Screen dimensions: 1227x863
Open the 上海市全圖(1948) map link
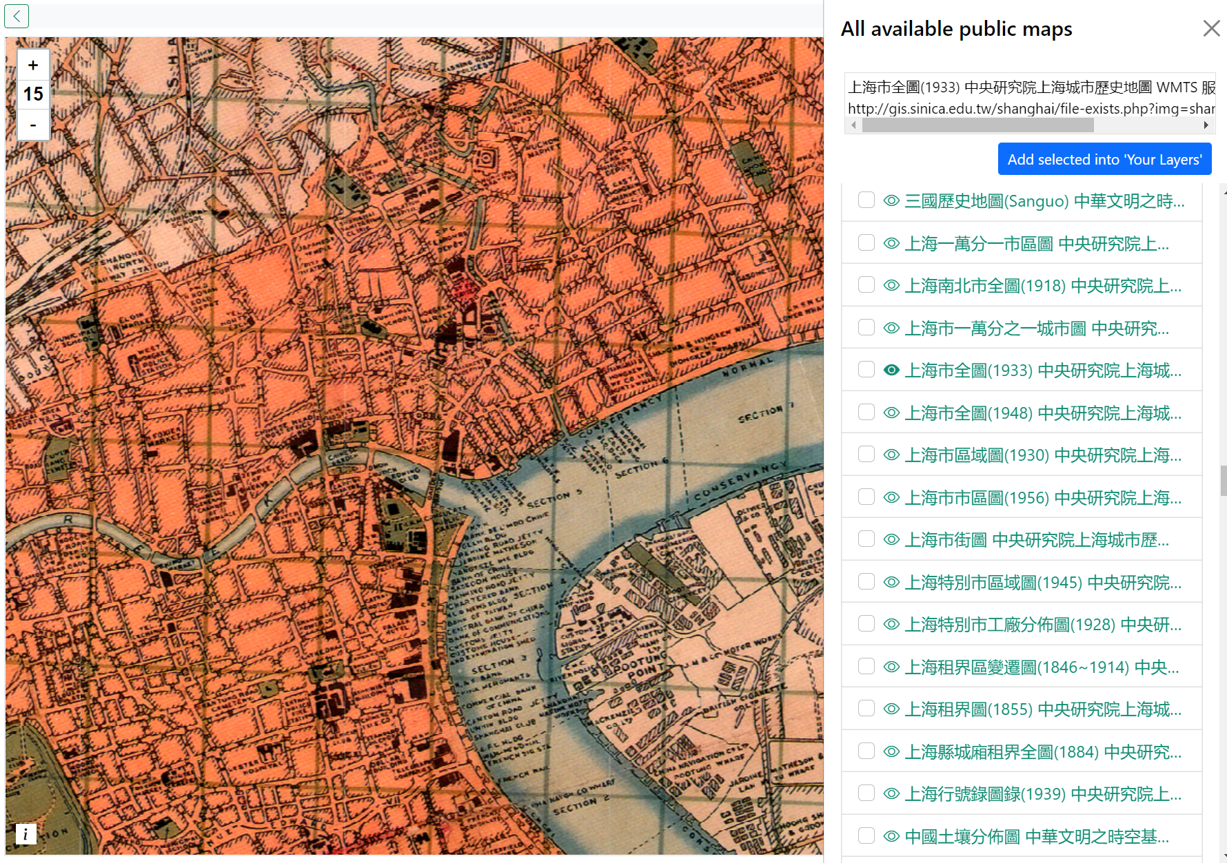pyautogui.click(x=1043, y=413)
